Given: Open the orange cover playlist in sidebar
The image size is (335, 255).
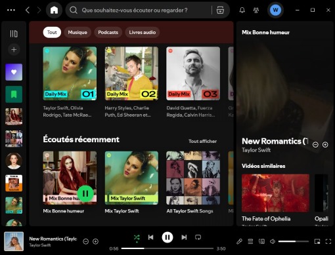Looking at the screenshot, I should click(14, 183).
